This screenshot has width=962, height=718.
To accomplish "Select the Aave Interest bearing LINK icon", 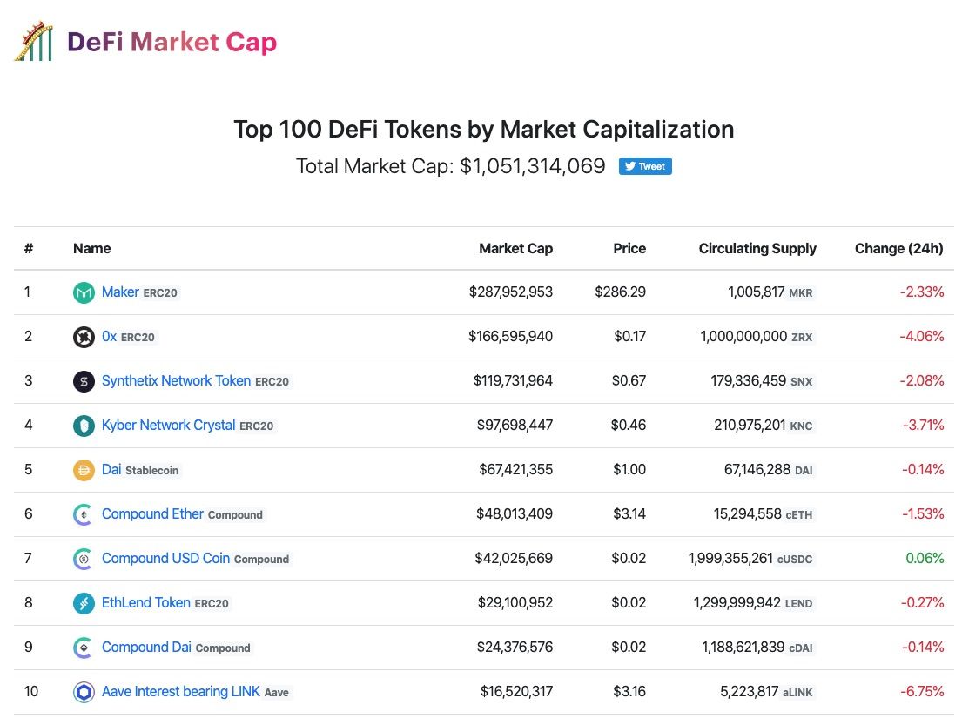I will 83,691.
